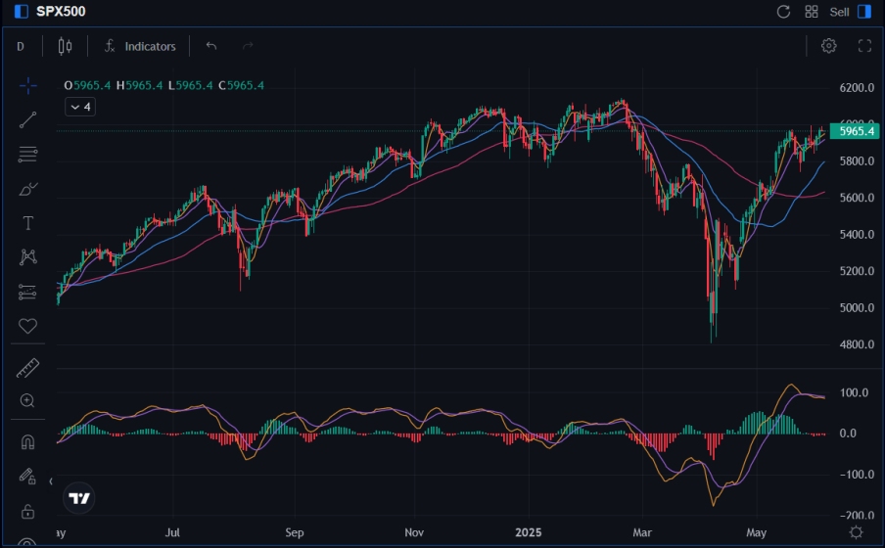885x548 pixels.
Task: Open chart settings gear icon
Action: tap(829, 46)
